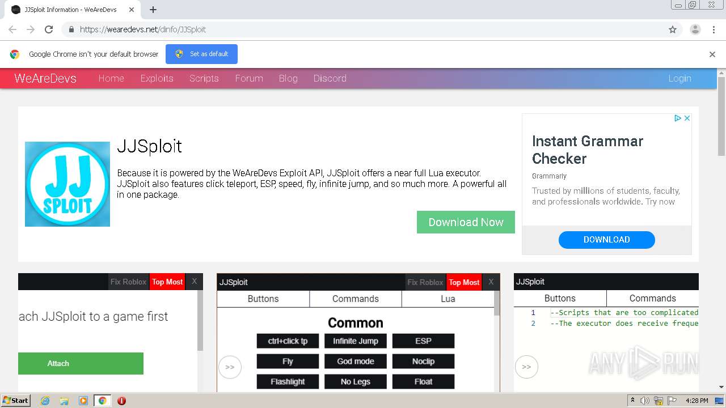
Task: Reload the page with the refresh icon
Action: point(49,29)
